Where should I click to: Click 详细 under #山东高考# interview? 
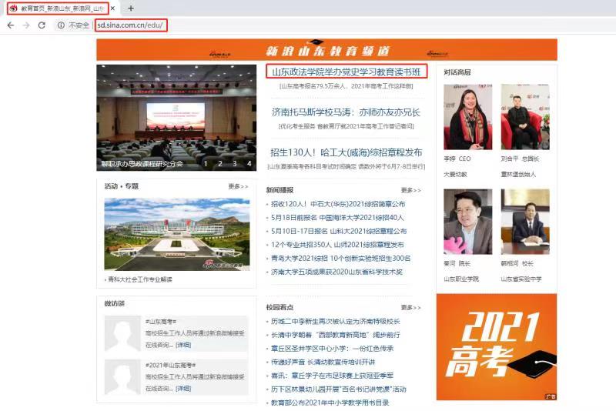point(183,345)
